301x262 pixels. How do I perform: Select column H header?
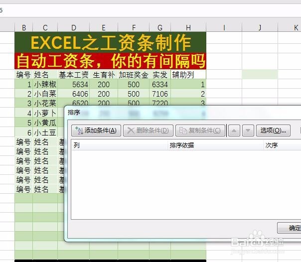tap(188, 28)
